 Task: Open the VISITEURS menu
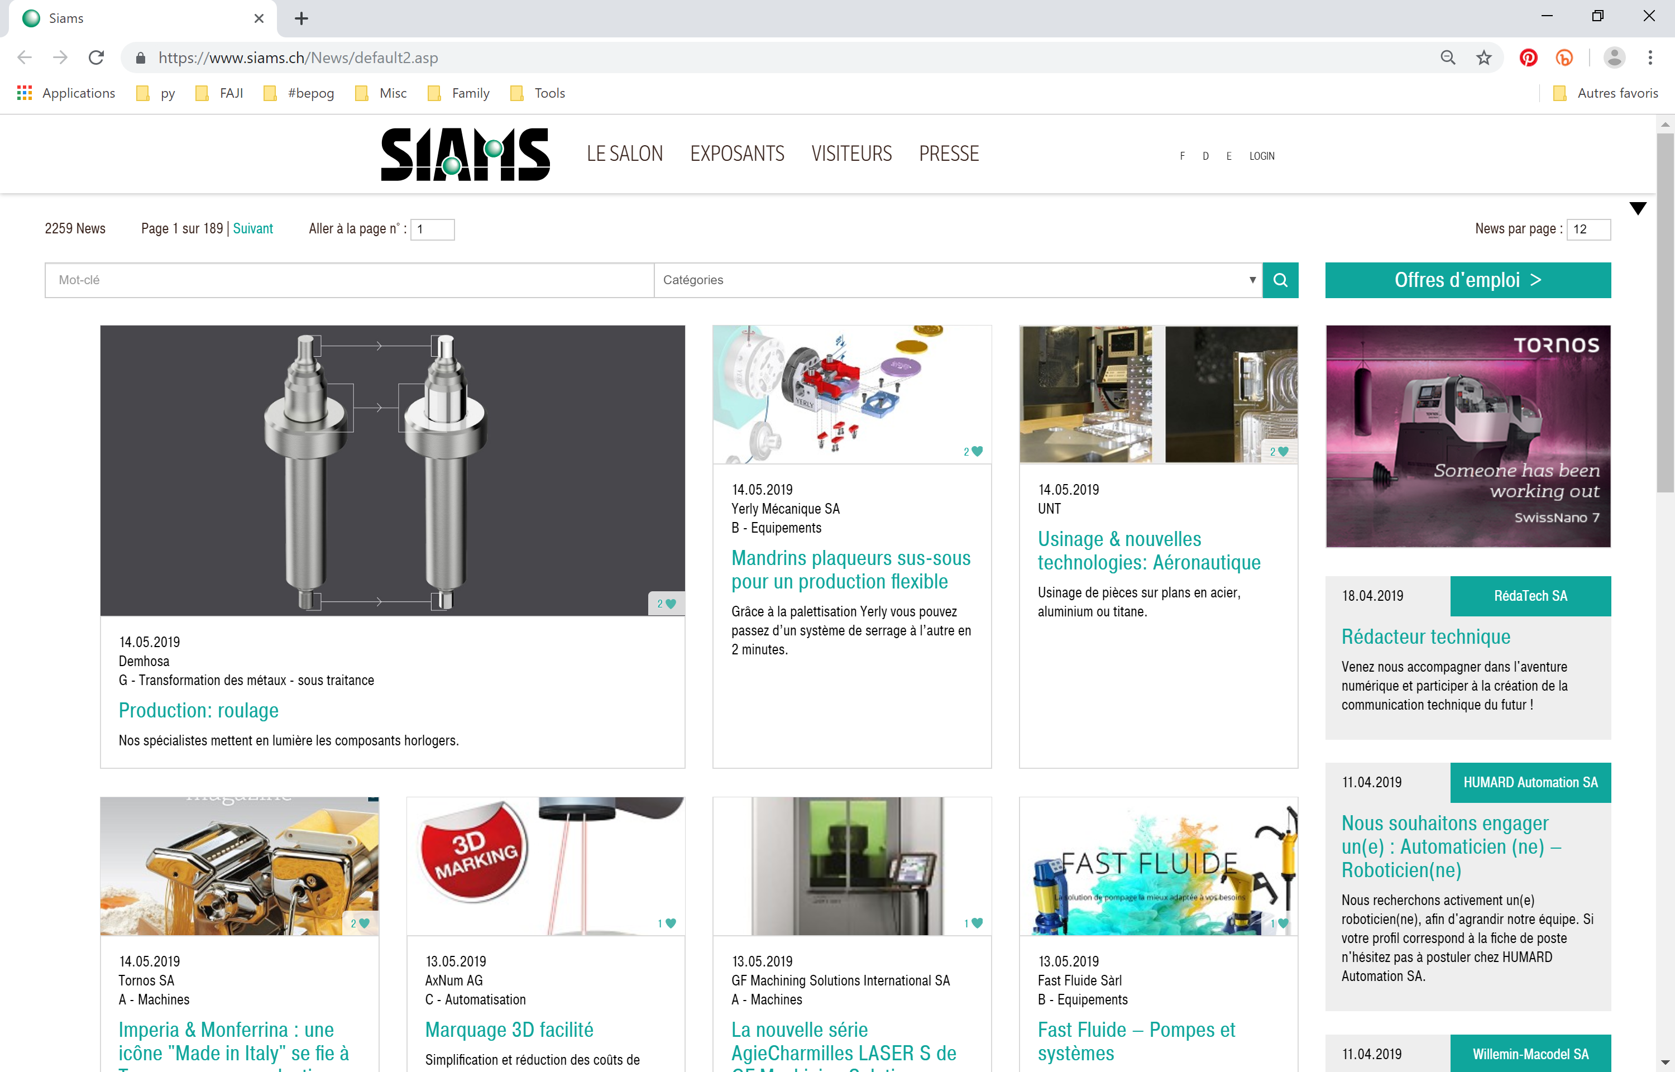click(x=852, y=154)
